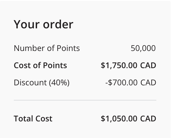Image resolution: width=173 pixels, height=138 pixels.
Task: Click "CAD" in the discount amount
Action: click(x=148, y=82)
